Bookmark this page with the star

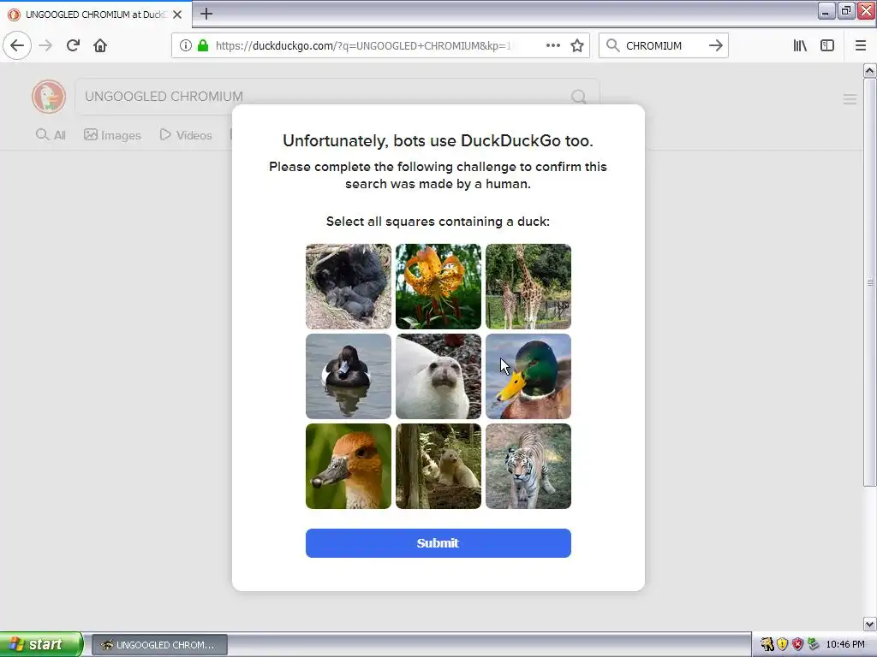tap(577, 45)
